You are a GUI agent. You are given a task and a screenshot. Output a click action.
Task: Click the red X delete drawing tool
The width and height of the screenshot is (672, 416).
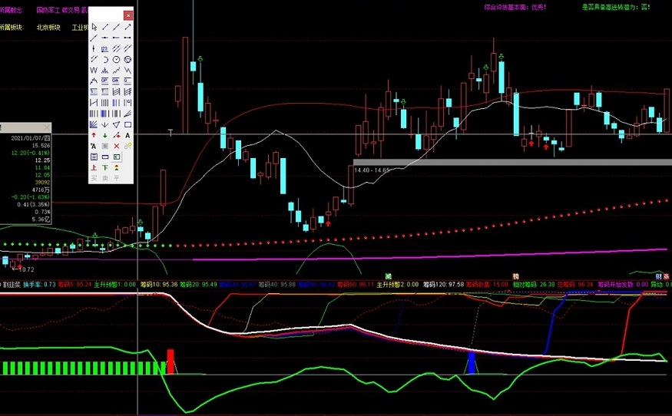(x=116, y=146)
